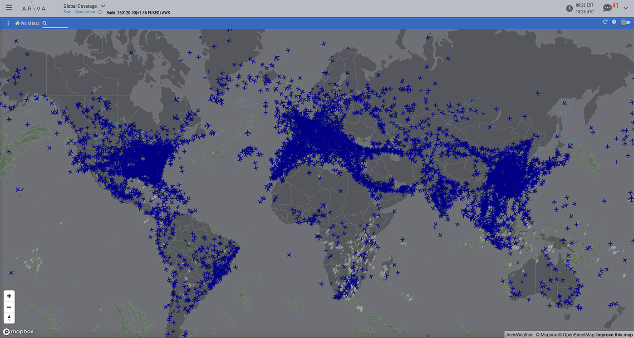634x338 pixels.
Task: Zoom out the map with the minus button
Action: click(x=9, y=307)
